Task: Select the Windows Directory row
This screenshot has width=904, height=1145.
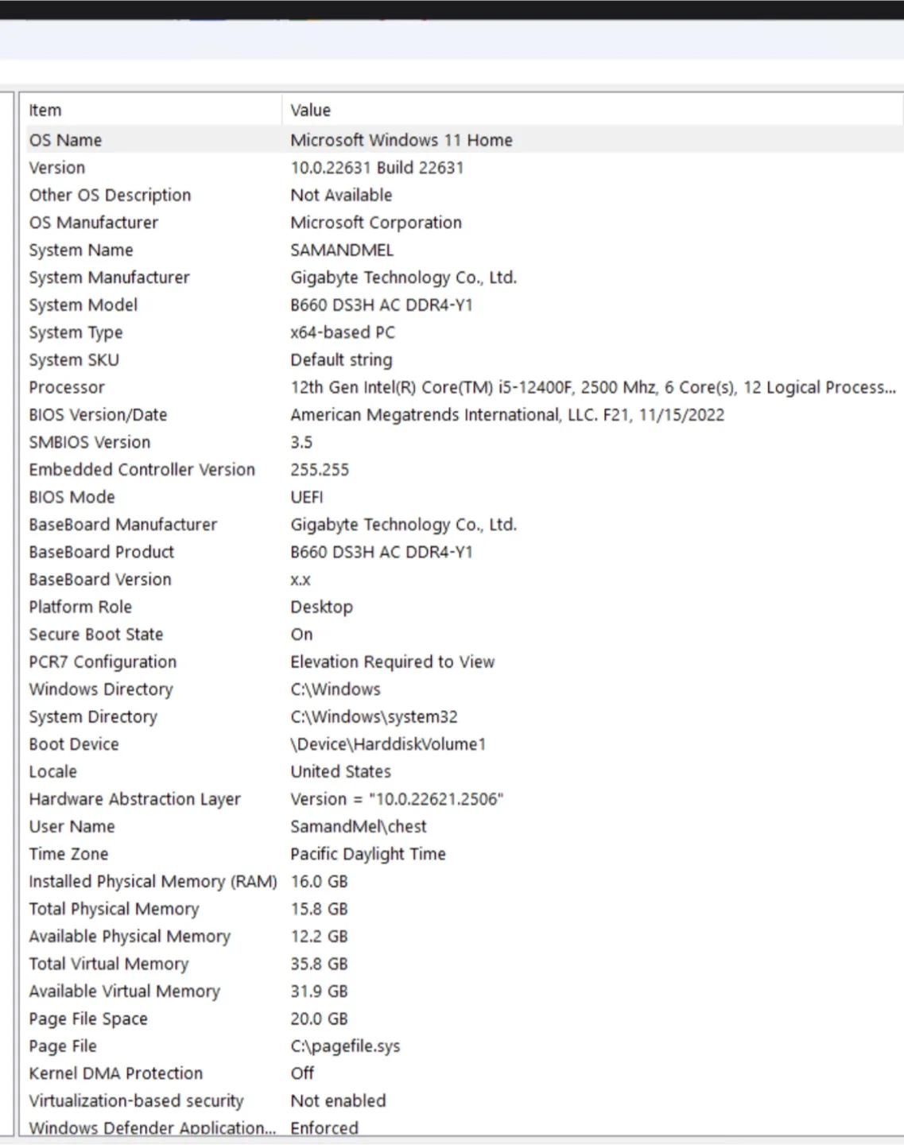Action: tap(101, 689)
